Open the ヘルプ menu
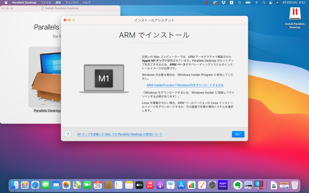Viewport: 309px width, 193px height. pos(87,3)
